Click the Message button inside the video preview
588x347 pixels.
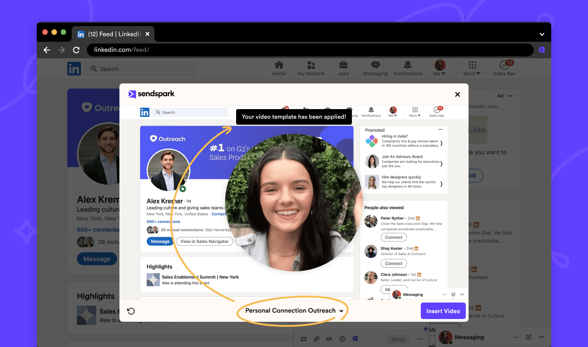[x=160, y=242]
